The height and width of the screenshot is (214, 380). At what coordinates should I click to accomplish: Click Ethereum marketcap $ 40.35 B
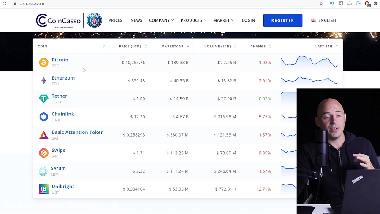(x=179, y=80)
